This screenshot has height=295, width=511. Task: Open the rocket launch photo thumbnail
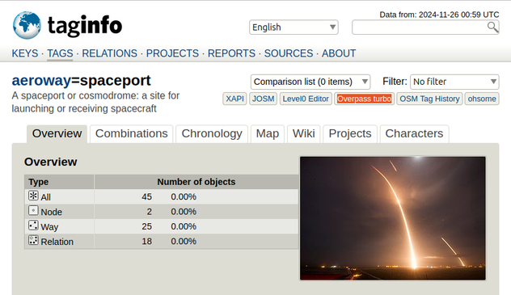(x=393, y=218)
